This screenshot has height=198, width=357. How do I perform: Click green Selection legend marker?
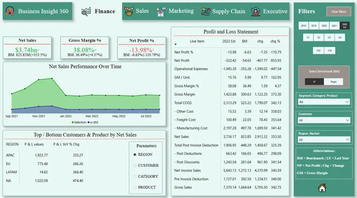click(72, 122)
